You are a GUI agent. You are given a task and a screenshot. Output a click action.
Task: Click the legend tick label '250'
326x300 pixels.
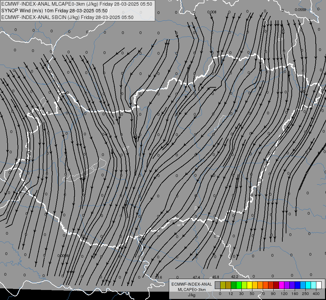click(x=305, y=294)
